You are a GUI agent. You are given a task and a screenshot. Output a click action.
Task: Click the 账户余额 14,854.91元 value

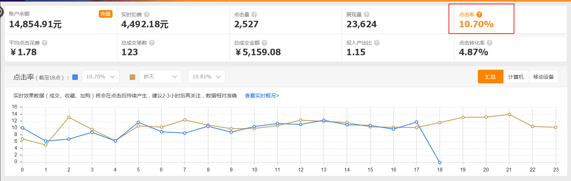[35, 25]
